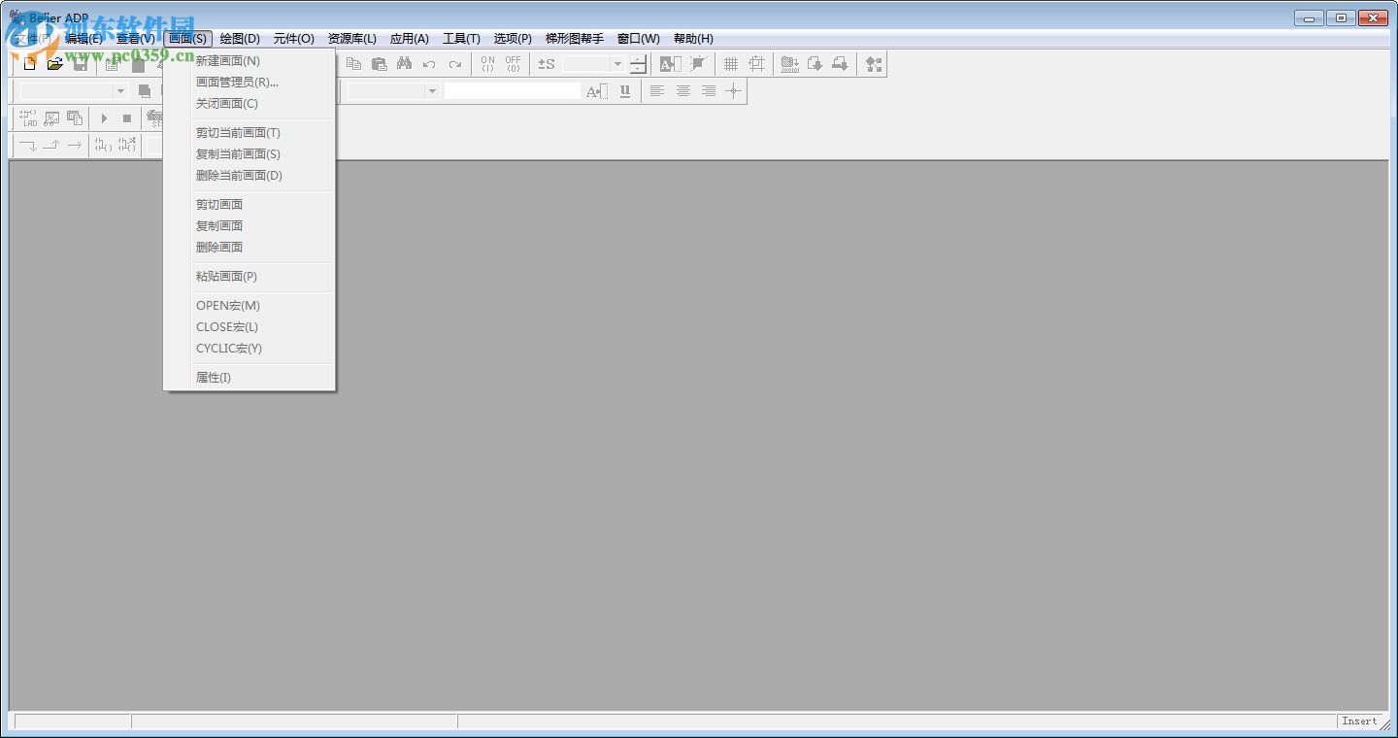
Task: Center-align the text
Action: pyautogui.click(x=683, y=91)
